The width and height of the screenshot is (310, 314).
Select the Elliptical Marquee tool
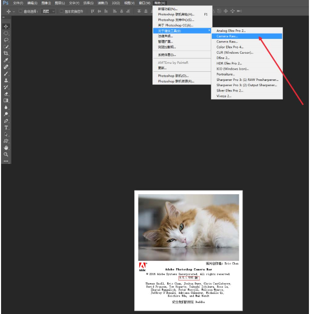tap(6, 33)
